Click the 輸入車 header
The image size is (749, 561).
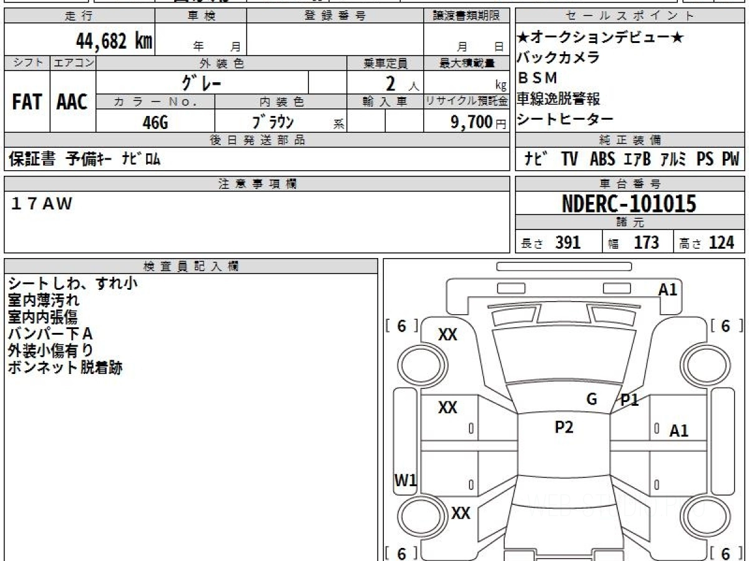point(385,102)
